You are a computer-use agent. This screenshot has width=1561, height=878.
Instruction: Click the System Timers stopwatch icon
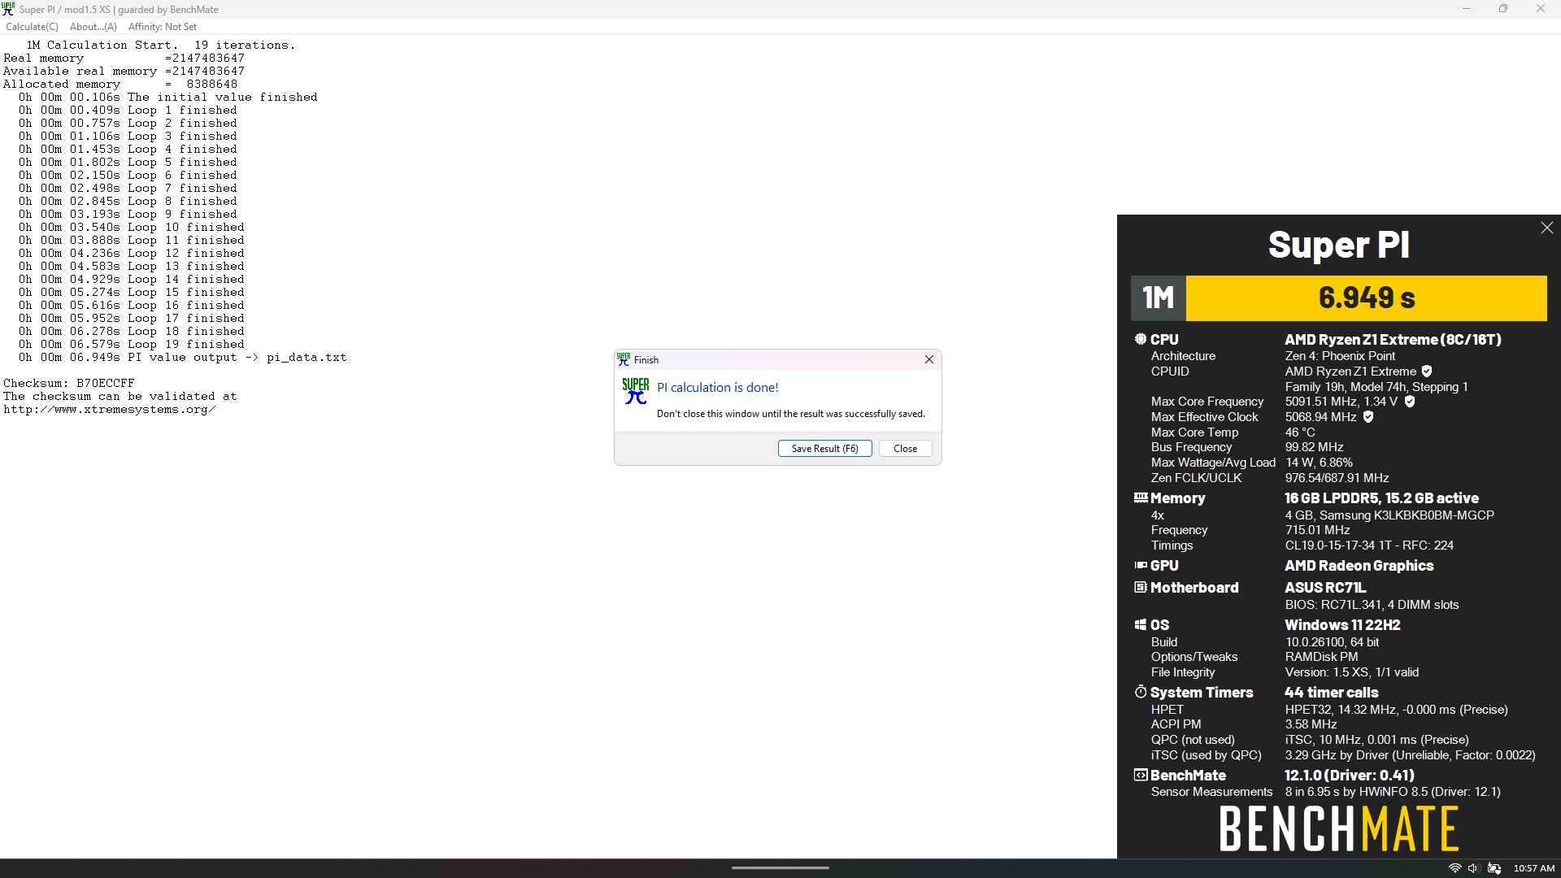(x=1141, y=692)
